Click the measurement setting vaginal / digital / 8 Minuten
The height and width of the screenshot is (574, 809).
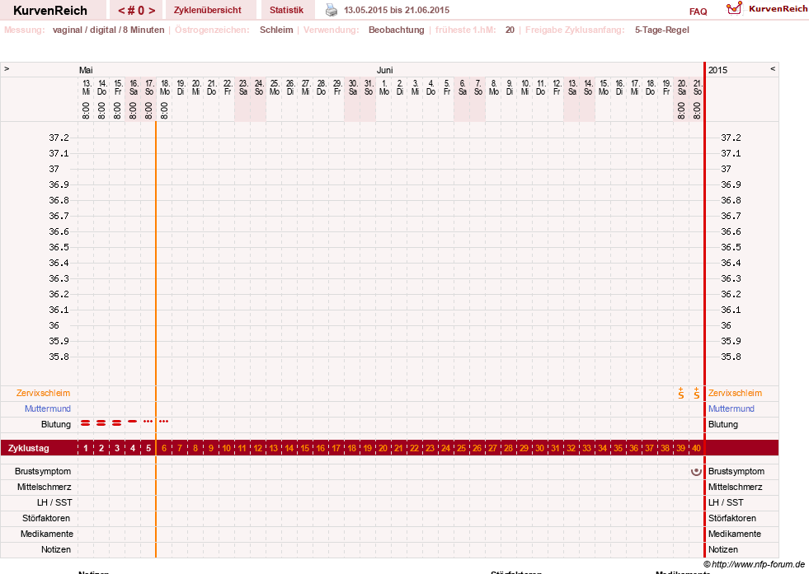point(108,30)
